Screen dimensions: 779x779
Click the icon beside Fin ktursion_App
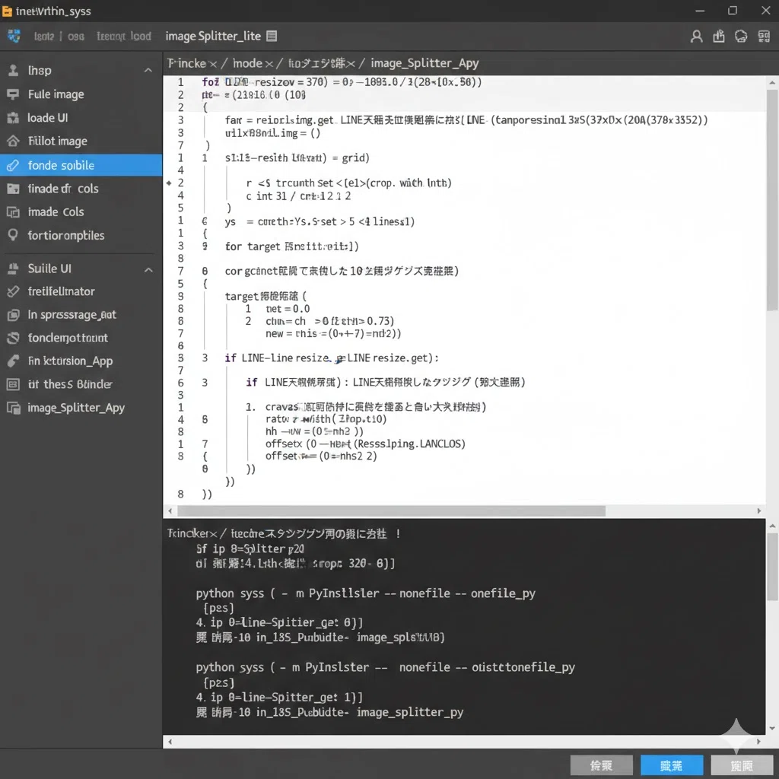pyautogui.click(x=13, y=361)
